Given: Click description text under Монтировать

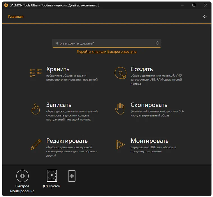Looking at the screenshot, I should click(153, 149).
